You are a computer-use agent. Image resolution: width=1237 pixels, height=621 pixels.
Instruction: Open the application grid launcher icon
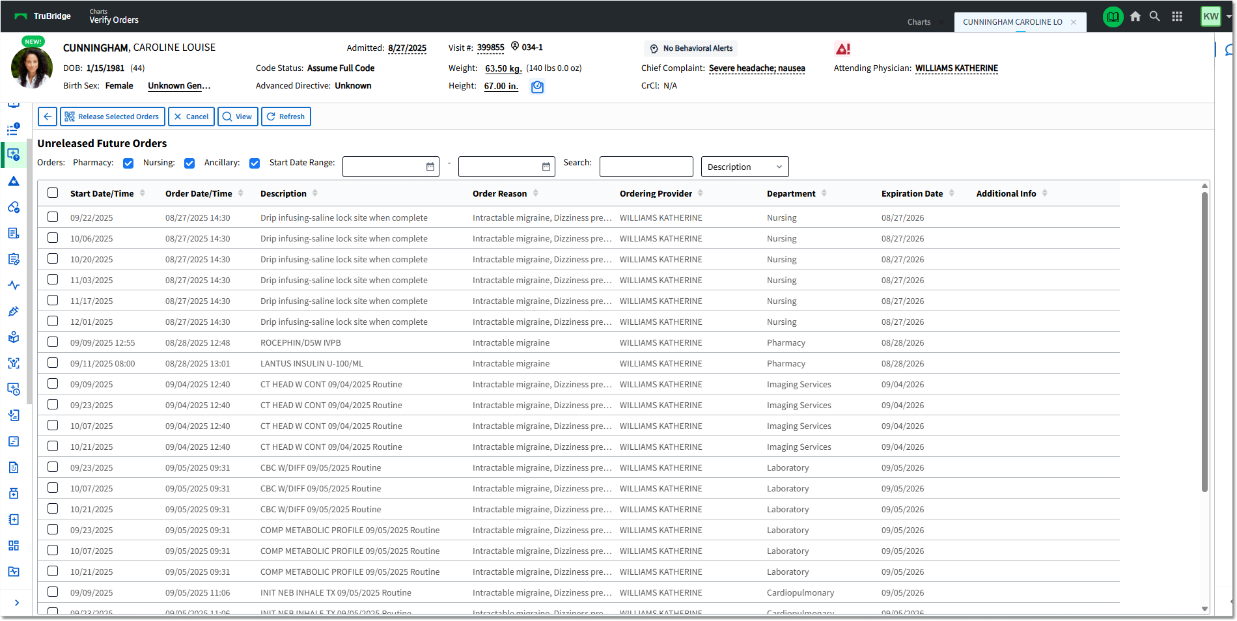[x=1177, y=16]
